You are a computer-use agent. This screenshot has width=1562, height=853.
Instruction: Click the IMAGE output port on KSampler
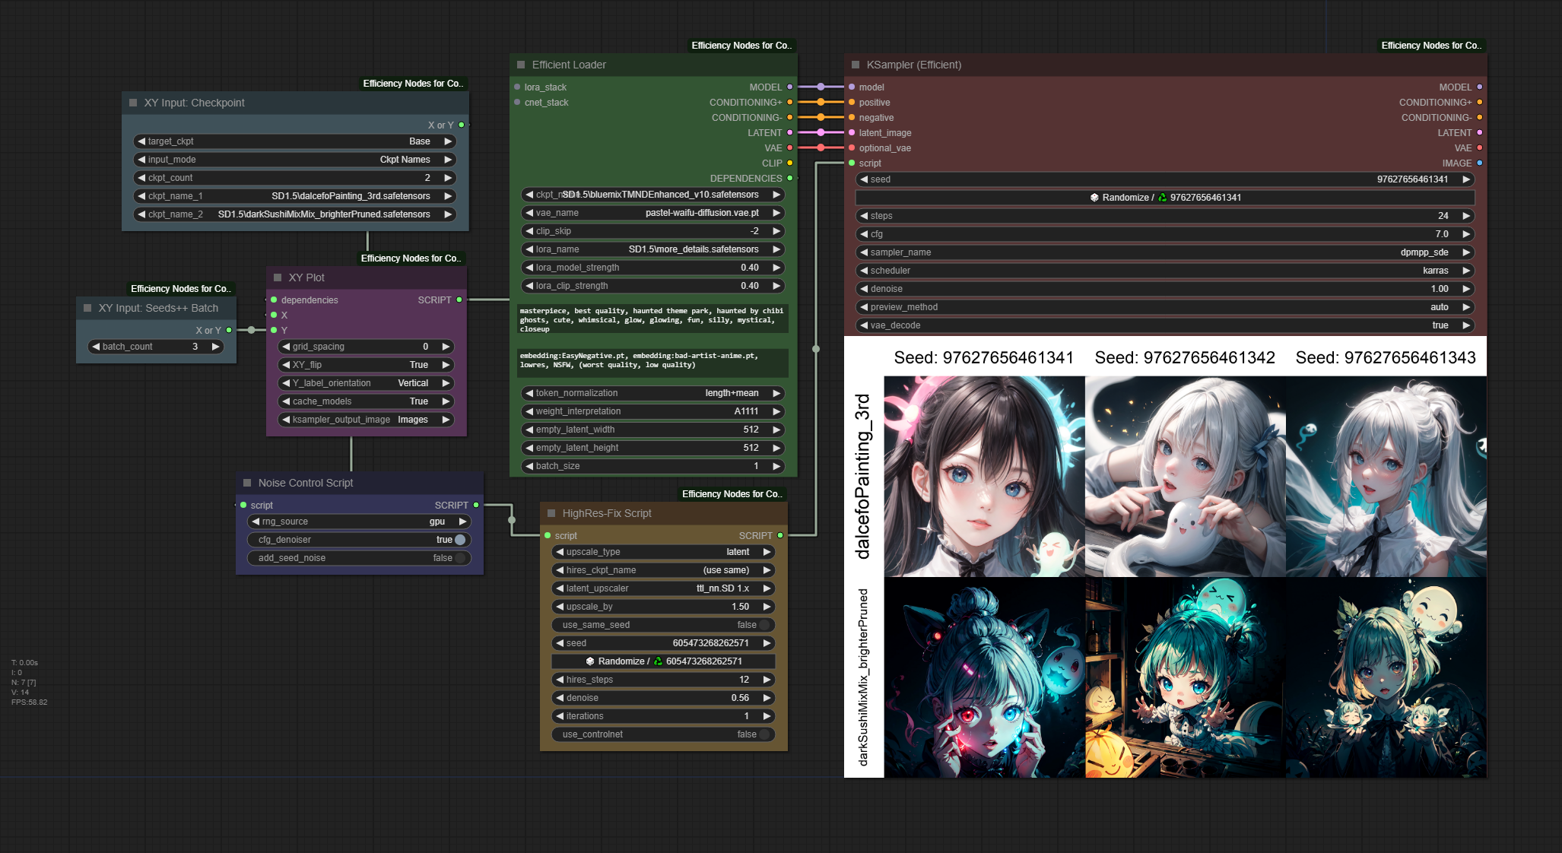click(1479, 163)
